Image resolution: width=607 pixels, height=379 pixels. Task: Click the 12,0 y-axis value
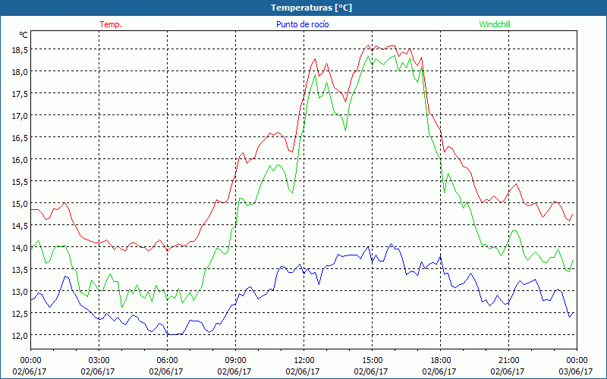click(x=19, y=336)
